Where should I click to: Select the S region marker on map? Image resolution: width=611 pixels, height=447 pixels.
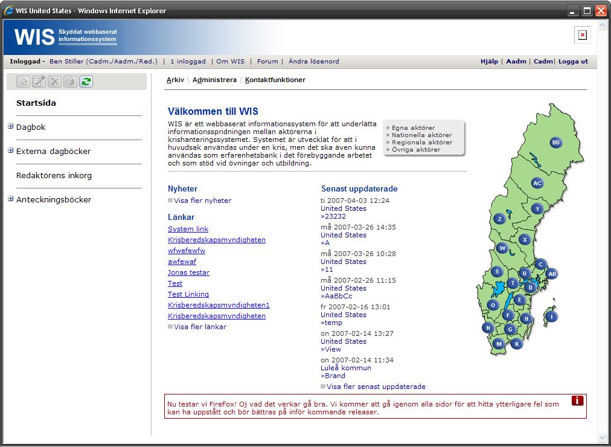point(497,272)
